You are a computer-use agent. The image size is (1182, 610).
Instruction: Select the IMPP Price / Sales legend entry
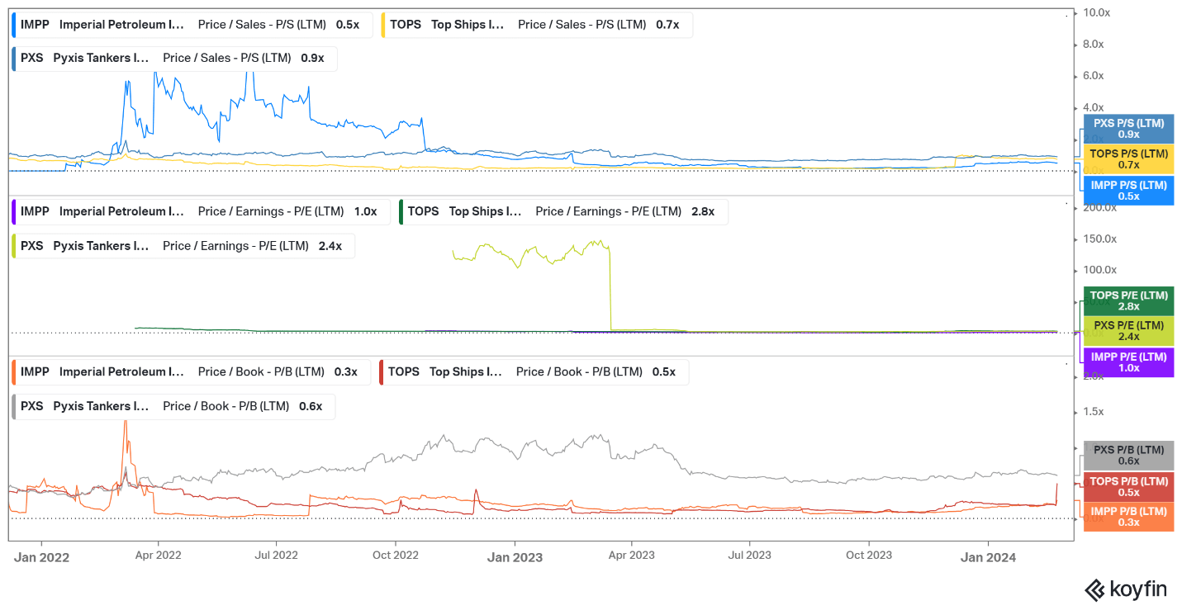(190, 25)
